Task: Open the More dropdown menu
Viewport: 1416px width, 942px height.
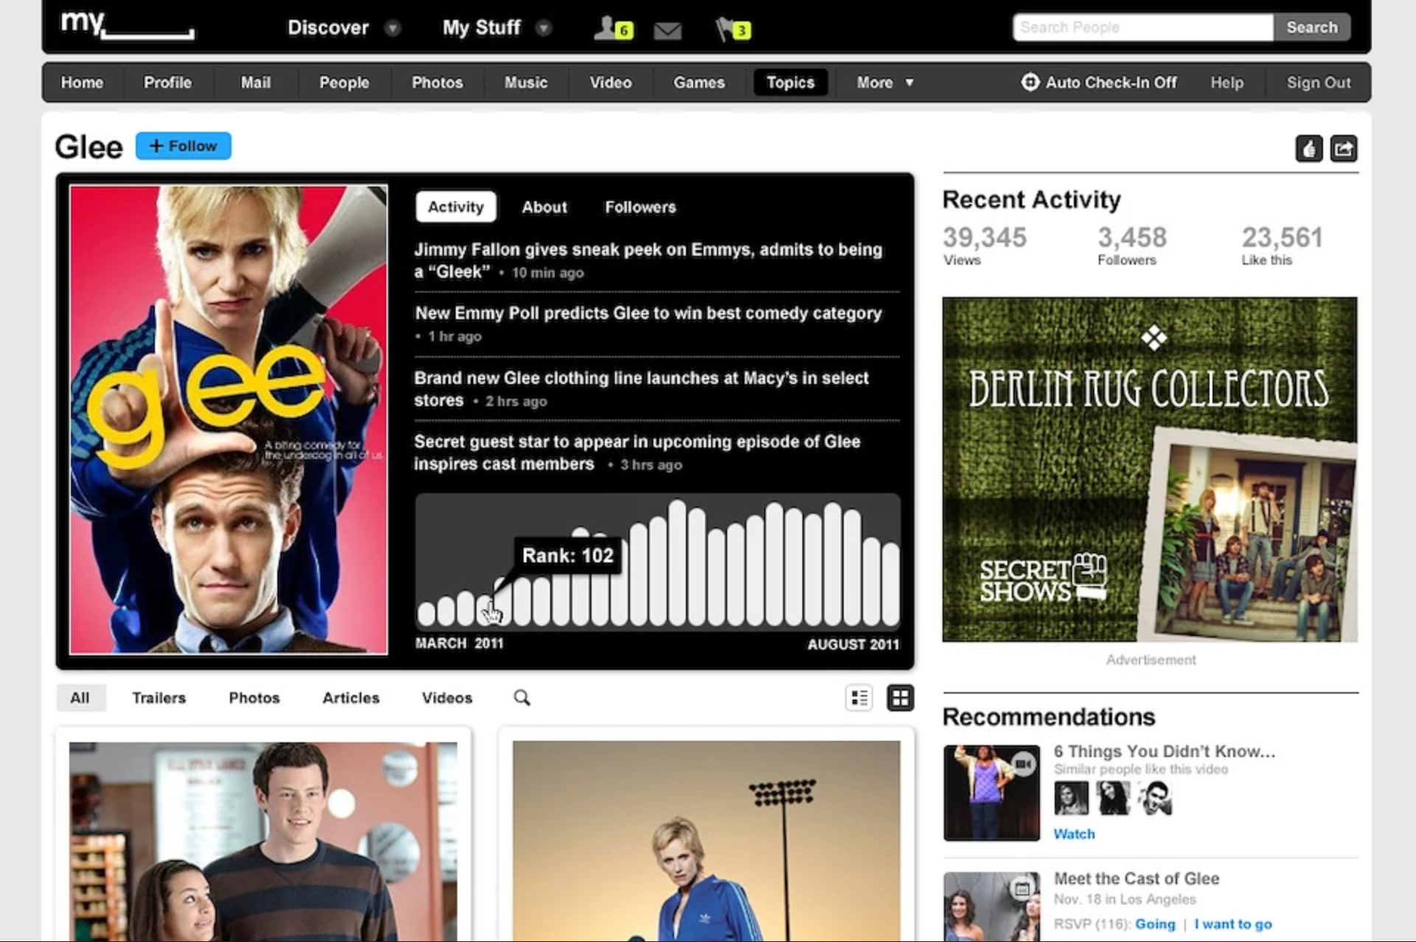Action: click(x=885, y=83)
